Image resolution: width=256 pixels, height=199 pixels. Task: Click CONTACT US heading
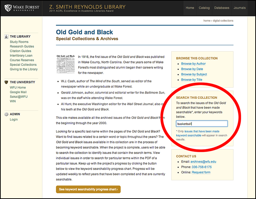point(186,156)
